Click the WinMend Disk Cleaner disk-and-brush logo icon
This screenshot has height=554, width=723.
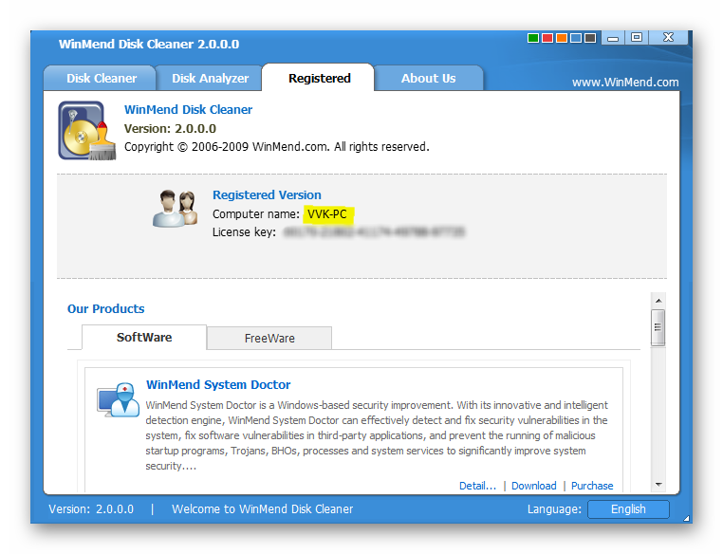(87, 131)
